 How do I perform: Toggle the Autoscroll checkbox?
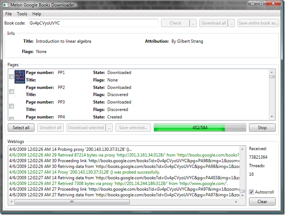coord(251,192)
